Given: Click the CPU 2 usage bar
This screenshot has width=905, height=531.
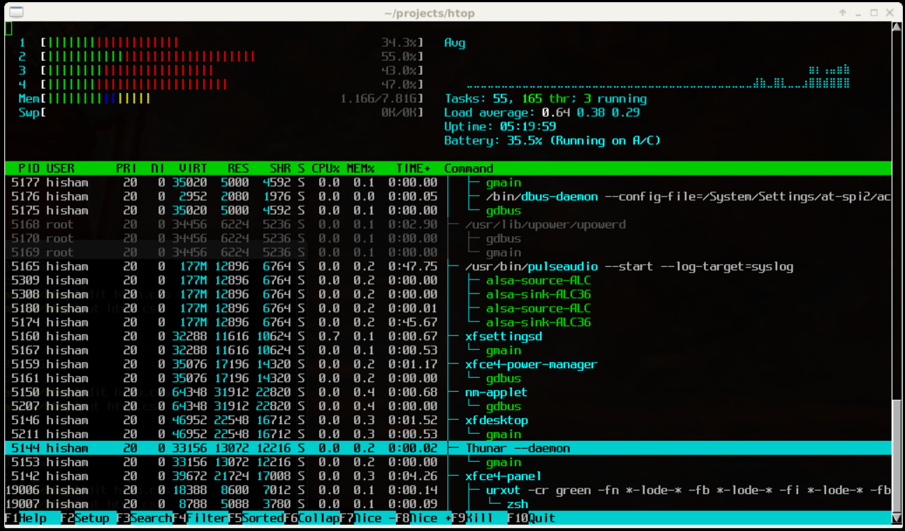Looking at the screenshot, I should coord(232,57).
